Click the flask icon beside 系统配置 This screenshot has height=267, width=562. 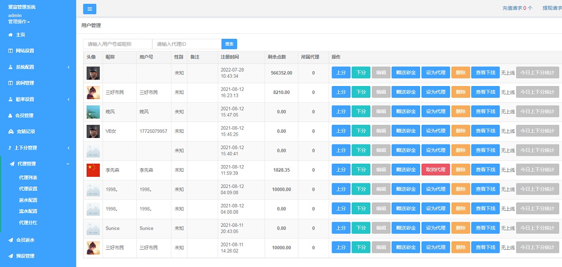pyautogui.click(x=10, y=67)
